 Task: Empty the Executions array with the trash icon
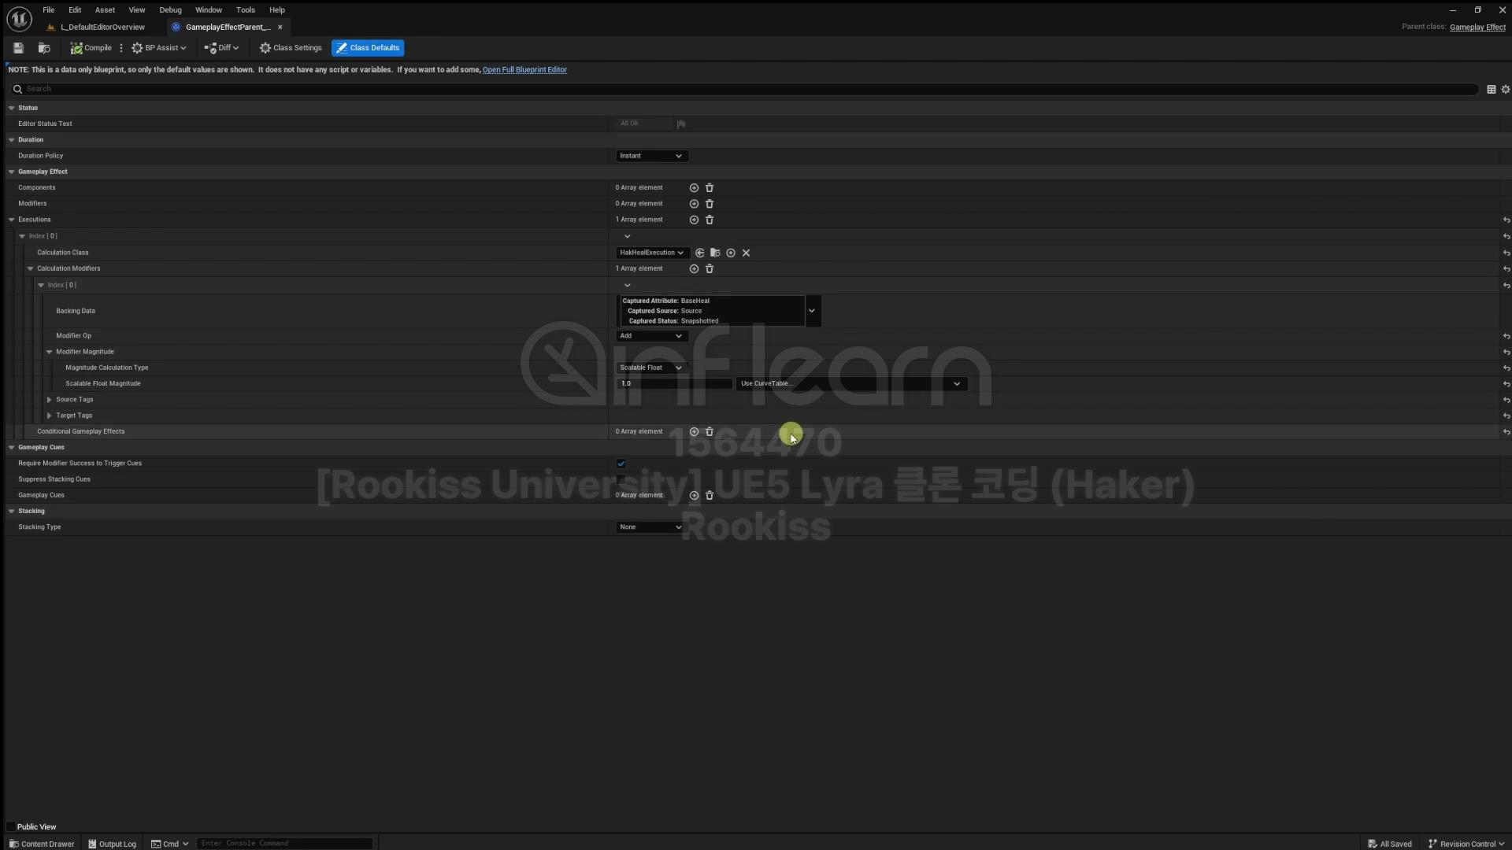pos(710,220)
